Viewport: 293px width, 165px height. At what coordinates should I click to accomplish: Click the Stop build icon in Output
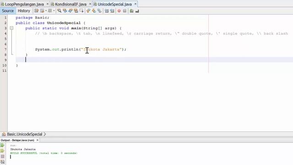[x=2, y=156]
